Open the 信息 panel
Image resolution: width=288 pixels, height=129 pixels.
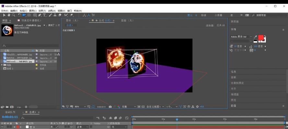pos(234,72)
